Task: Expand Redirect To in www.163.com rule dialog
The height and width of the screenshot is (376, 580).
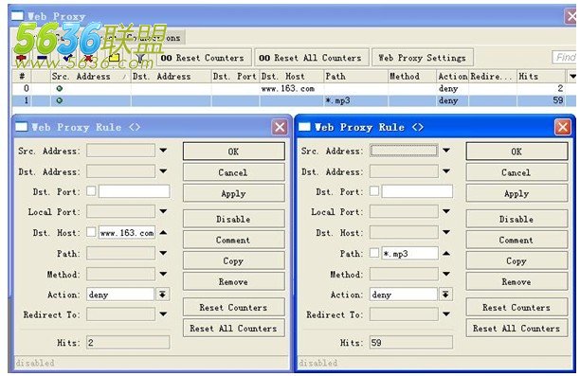Action: click(x=163, y=314)
